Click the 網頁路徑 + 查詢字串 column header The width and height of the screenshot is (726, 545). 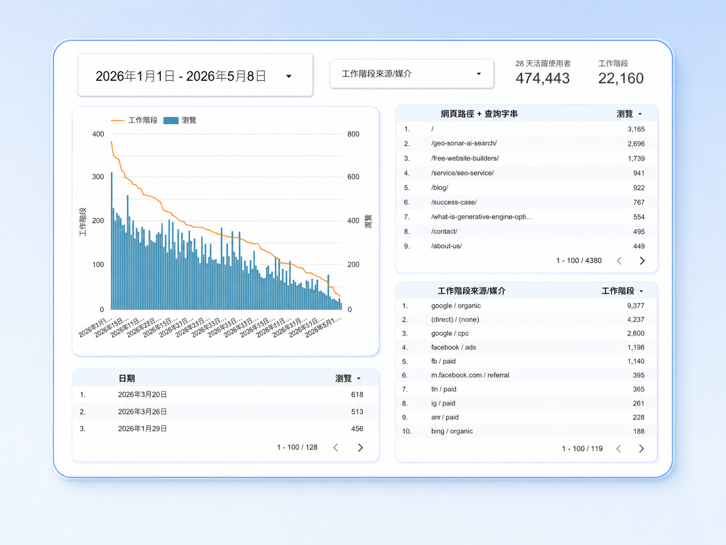coord(479,114)
